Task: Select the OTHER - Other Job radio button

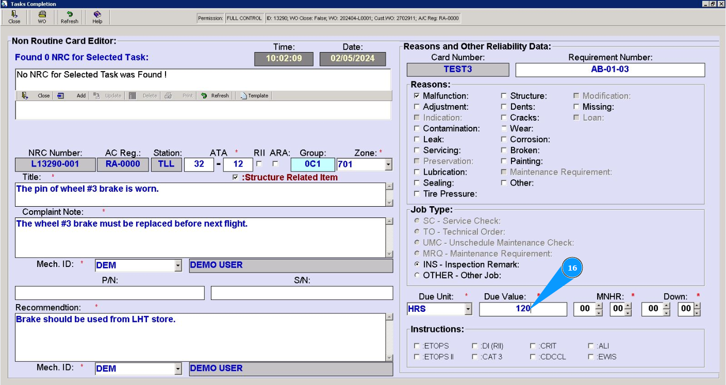Action: (417, 275)
